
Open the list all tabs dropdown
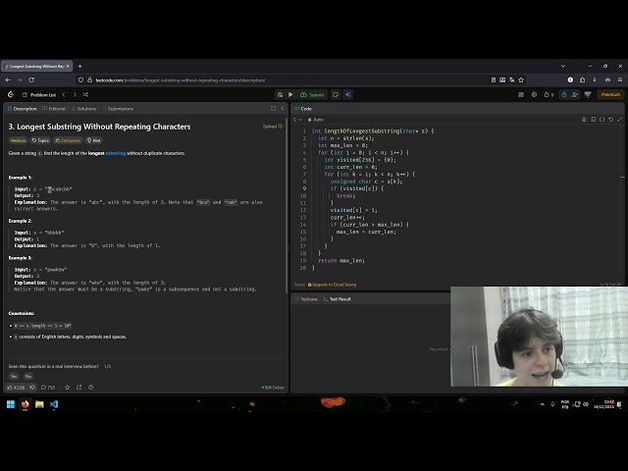(x=563, y=66)
